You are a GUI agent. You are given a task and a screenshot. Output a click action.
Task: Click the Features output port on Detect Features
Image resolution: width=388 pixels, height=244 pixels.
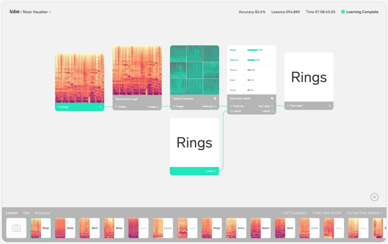pos(215,106)
